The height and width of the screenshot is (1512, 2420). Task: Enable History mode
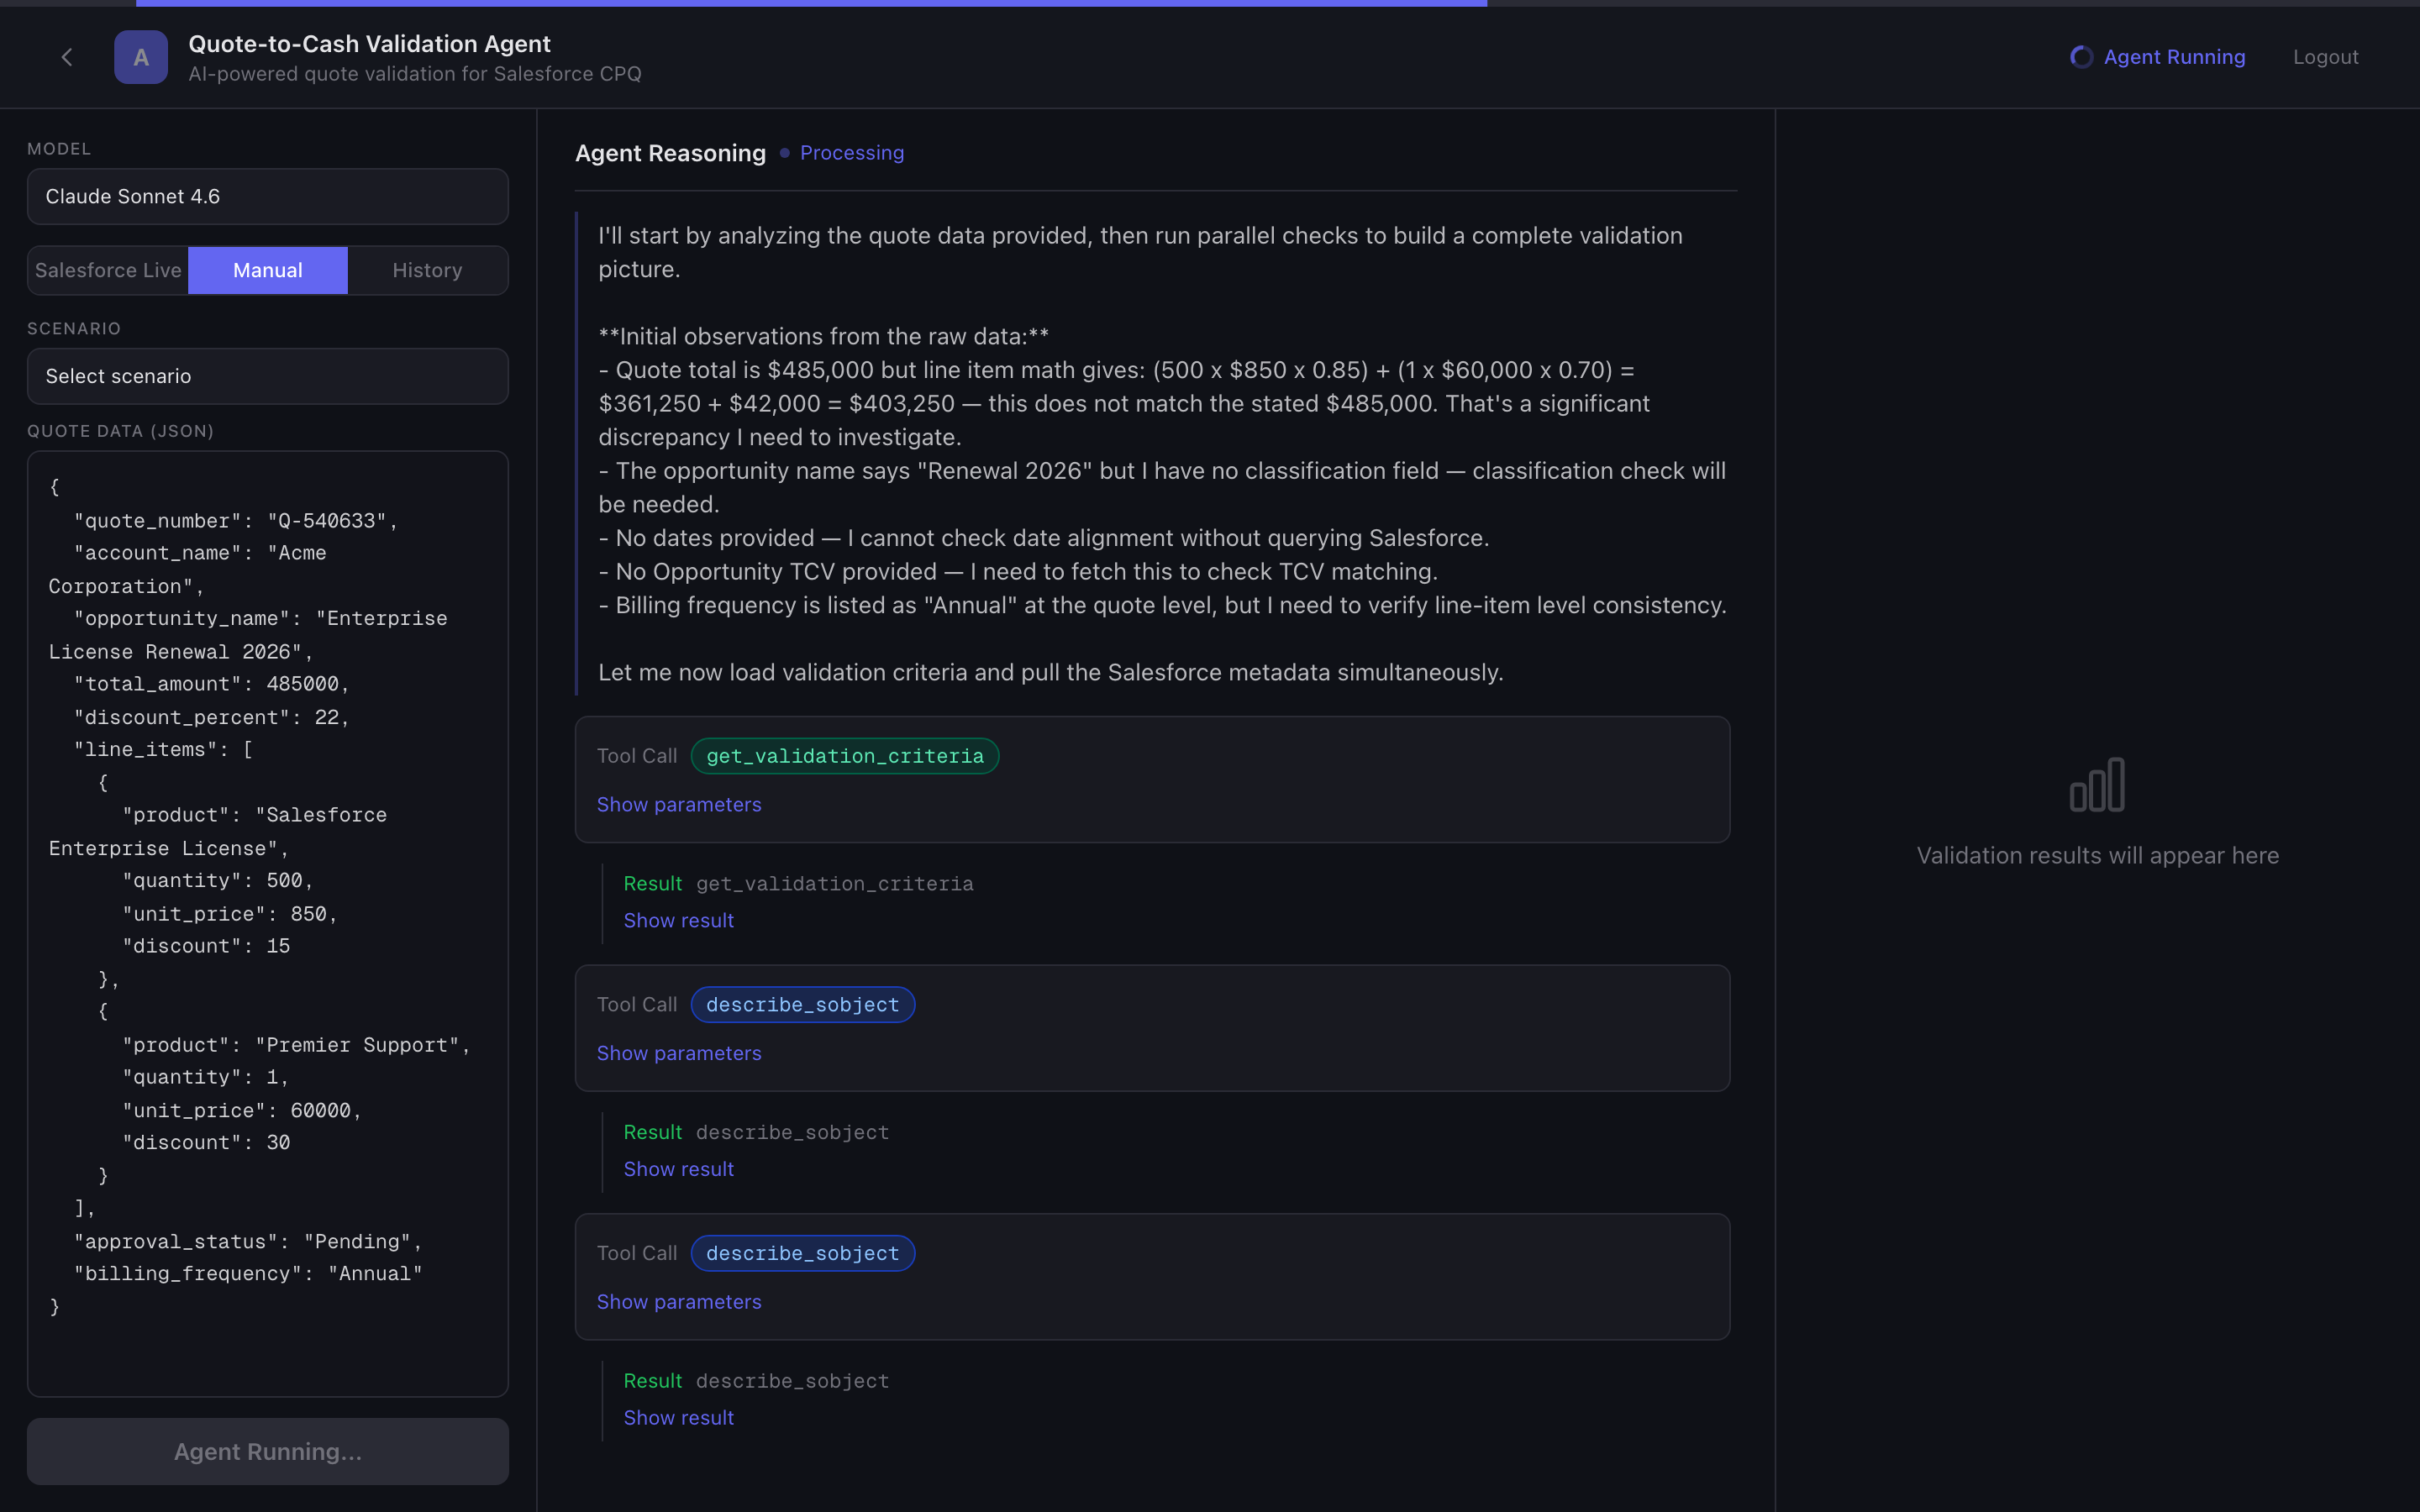(x=427, y=270)
